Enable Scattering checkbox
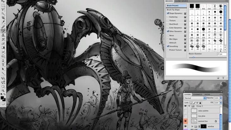Screen dimensions: 231x130 pyautogui.click(x=168, y=17)
